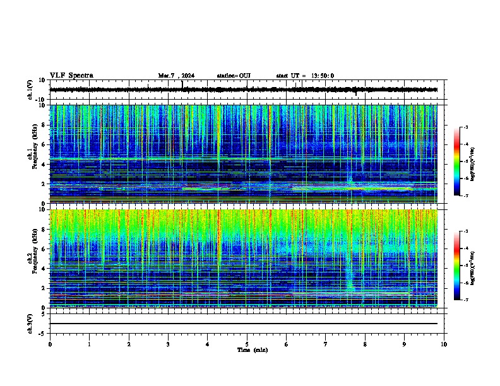Image resolution: width=500 pixels, height=386 pixels.
Task: Click time axis tick label "7"
Action: tap(326, 344)
